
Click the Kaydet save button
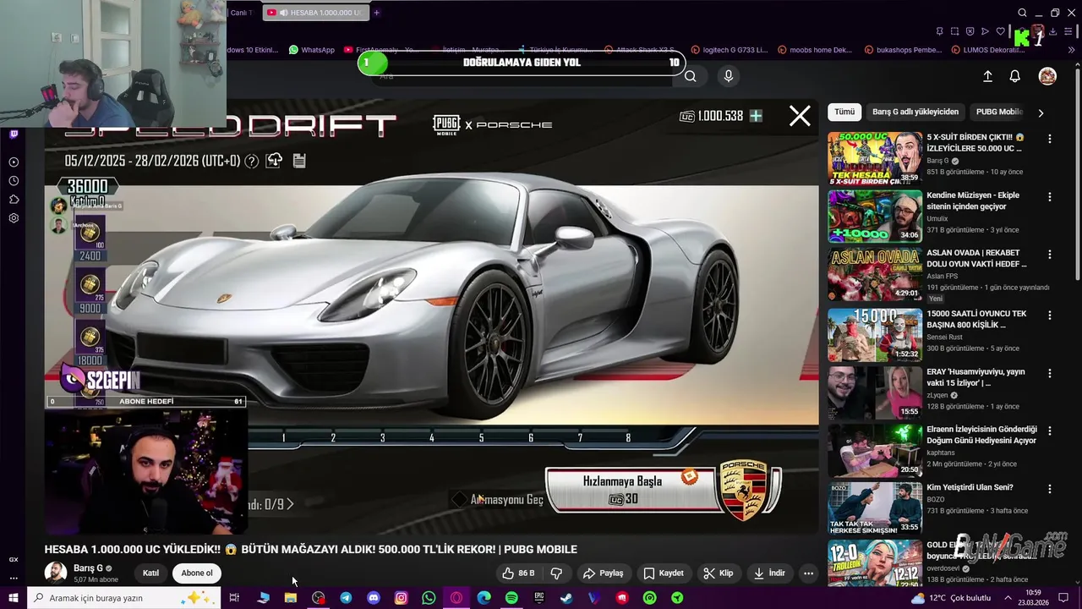click(x=663, y=573)
